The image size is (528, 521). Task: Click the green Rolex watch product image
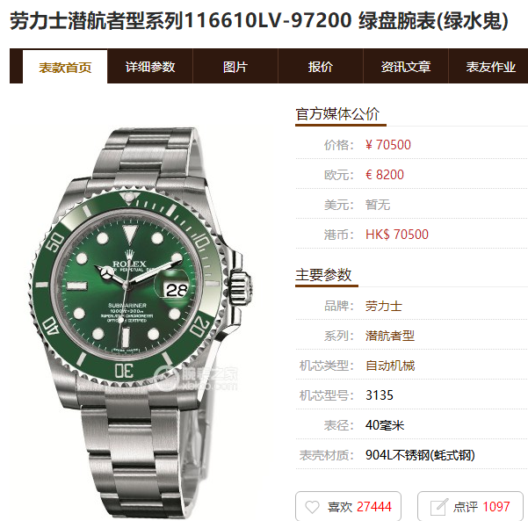pos(140,322)
